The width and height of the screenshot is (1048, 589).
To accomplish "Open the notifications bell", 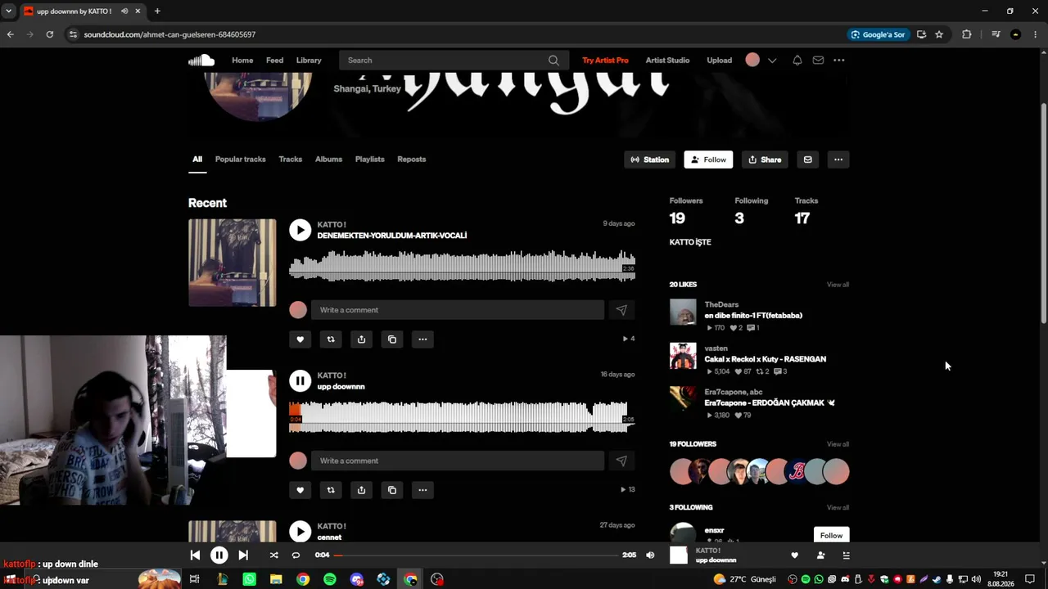I will point(797,61).
